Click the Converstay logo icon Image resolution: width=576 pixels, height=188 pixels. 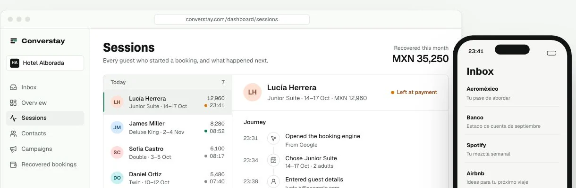point(14,41)
